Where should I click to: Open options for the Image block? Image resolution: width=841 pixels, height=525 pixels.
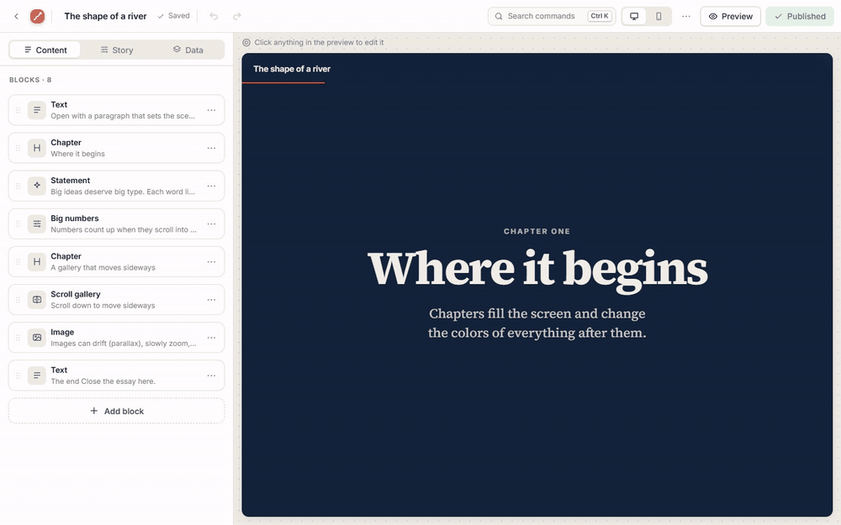pyautogui.click(x=211, y=338)
